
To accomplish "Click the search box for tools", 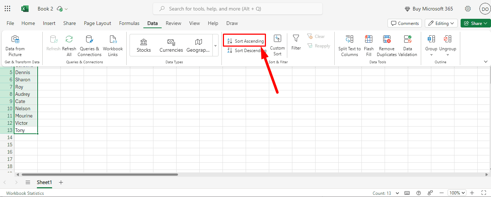I will click(238, 9).
